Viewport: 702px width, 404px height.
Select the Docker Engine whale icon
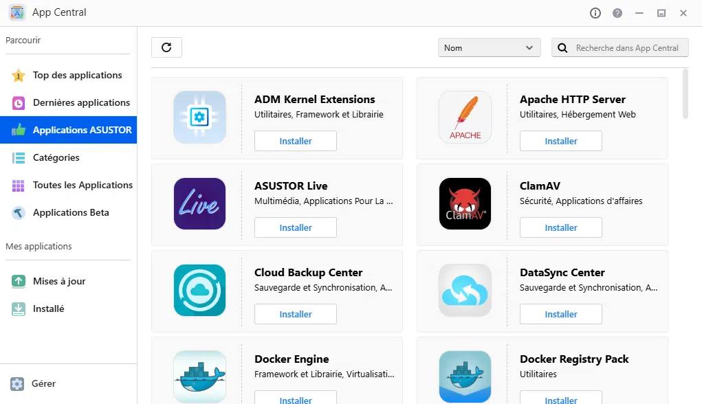(199, 376)
